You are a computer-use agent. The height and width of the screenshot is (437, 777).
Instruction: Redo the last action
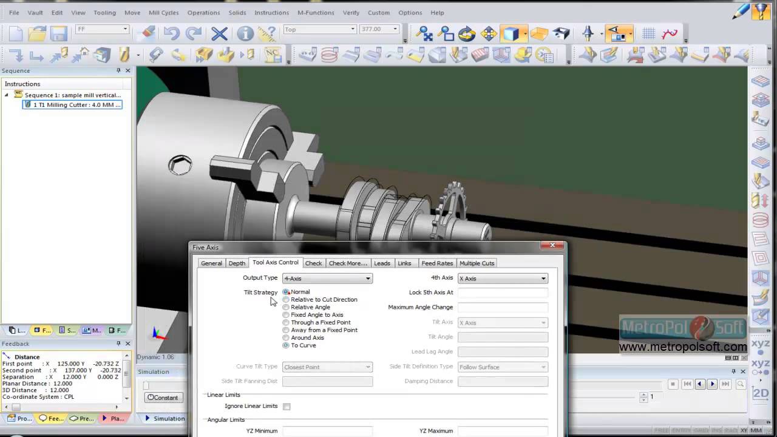tap(194, 33)
